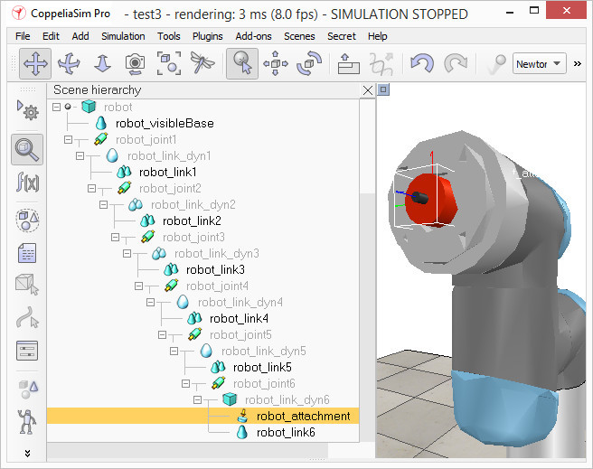
Task: Toggle page selector square icon
Action: (x=383, y=89)
